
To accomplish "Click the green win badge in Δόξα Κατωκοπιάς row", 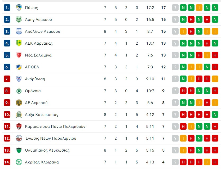I will click(x=215, y=115).
